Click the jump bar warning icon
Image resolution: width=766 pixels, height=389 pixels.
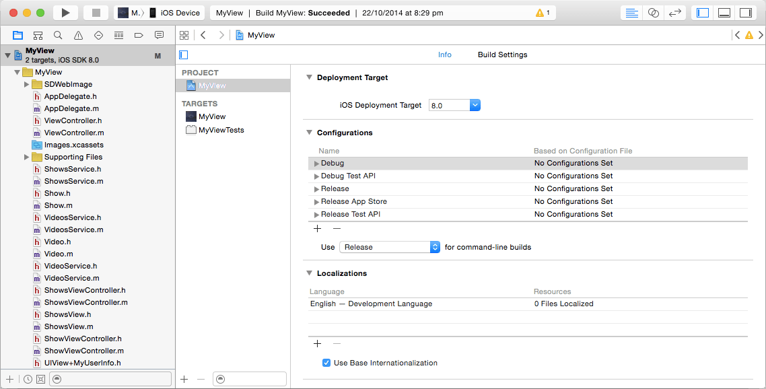click(749, 35)
